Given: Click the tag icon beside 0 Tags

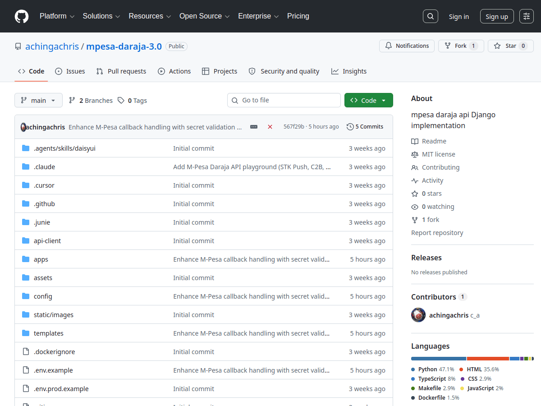Looking at the screenshot, I should click(x=121, y=100).
